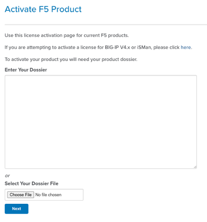Click the Choose File button
The image size is (207, 222).
pyautogui.click(x=21, y=195)
